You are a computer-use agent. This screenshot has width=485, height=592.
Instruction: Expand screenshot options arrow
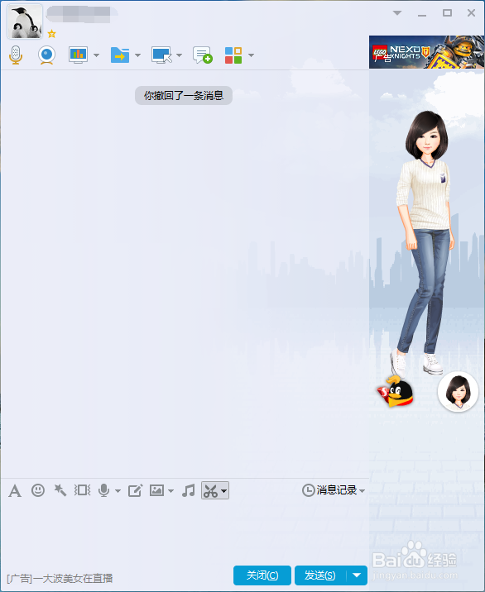click(223, 491)
